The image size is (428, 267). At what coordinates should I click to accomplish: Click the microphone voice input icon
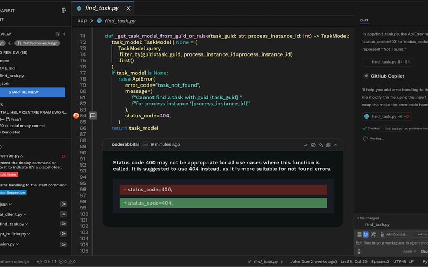[x=359, y=252]
